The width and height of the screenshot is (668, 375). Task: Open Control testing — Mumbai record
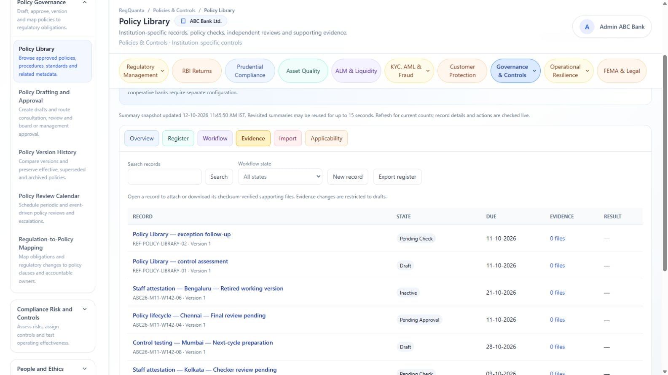click(x=203, y=343)
